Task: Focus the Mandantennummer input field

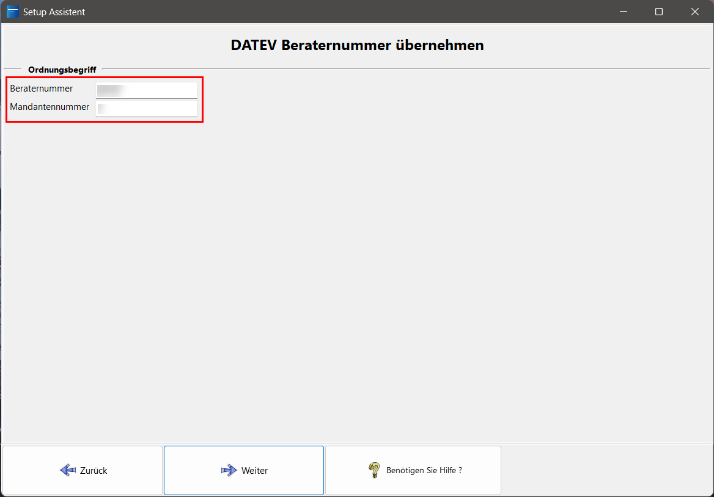Action: click(147, 109)
